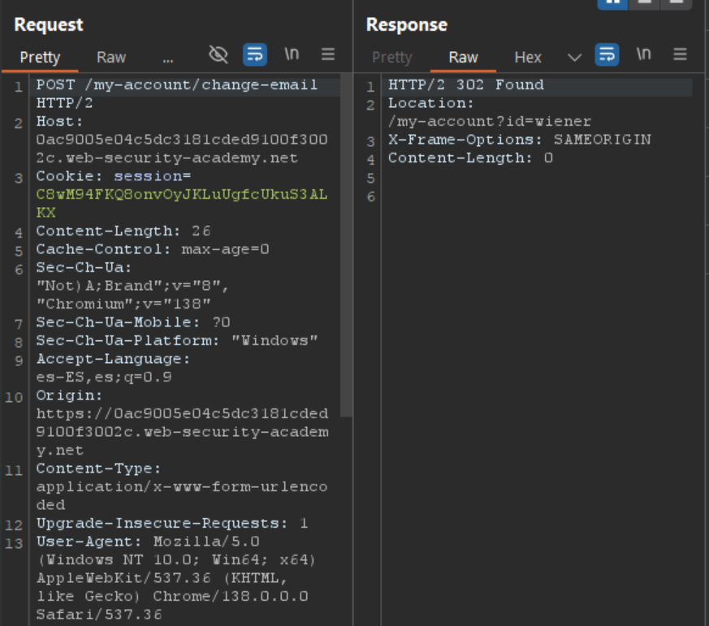Open the Request '...' more tabs overflow
The width and height of the screenshot is (709, 626).
point(168,58)
